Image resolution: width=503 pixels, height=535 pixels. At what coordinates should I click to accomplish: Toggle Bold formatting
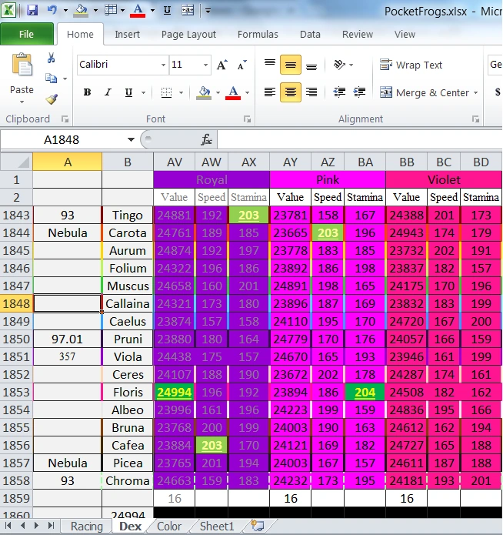(88, 92)
